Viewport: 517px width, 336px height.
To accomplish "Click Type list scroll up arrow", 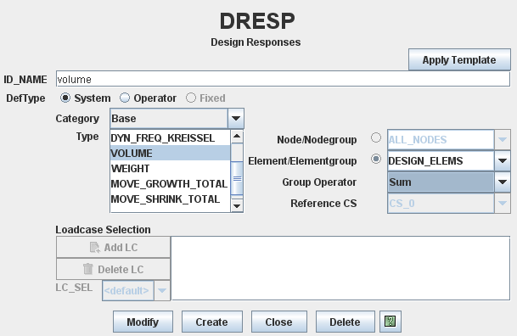I will tap(237, 137).
